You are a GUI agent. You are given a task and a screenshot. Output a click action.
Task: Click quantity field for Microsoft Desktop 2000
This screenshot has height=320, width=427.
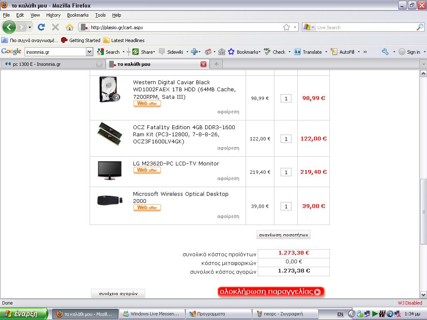pyautogui.click(x=286, y=206)
